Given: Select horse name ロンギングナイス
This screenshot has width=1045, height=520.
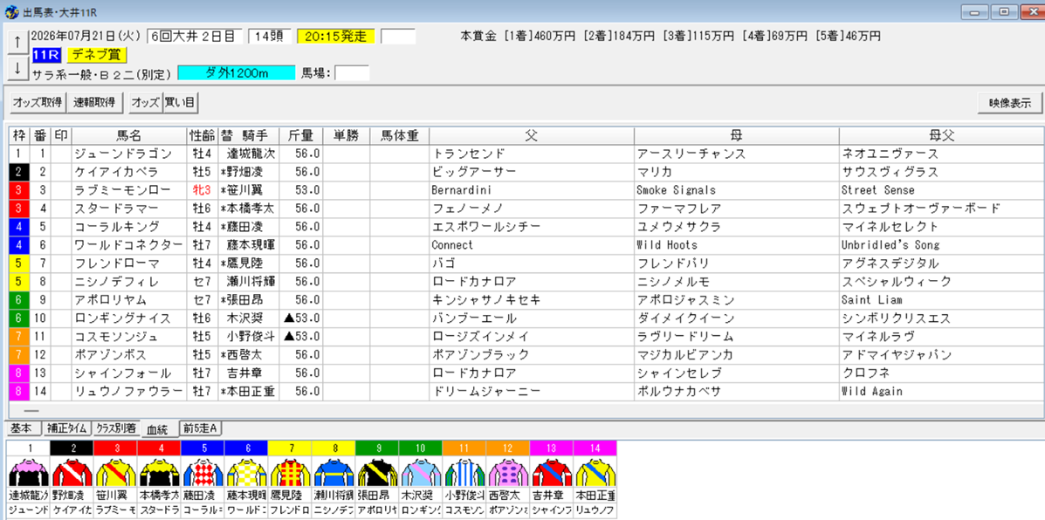Looking at the screenshot, I should pos(123,318).
